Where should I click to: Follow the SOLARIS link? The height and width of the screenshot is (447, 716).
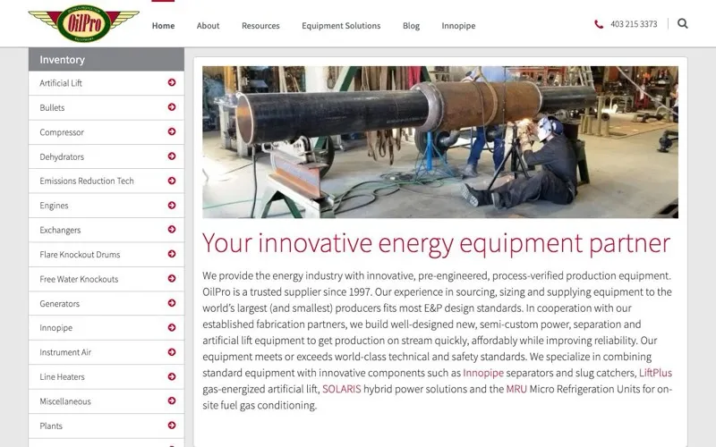pos(342,389)
